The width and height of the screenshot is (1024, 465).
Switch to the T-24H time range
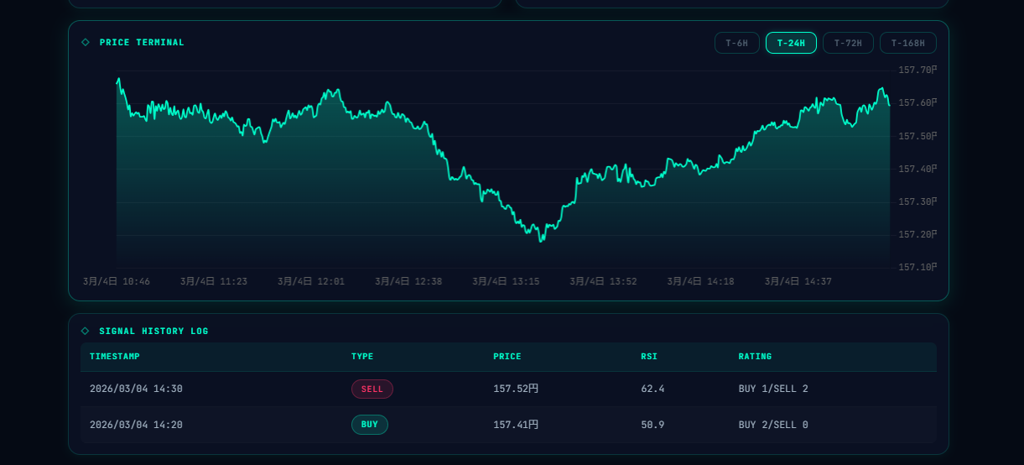coord(790,43)
